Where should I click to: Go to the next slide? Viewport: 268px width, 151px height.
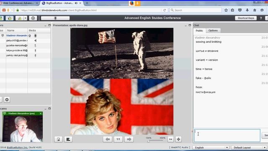[129, 139]
